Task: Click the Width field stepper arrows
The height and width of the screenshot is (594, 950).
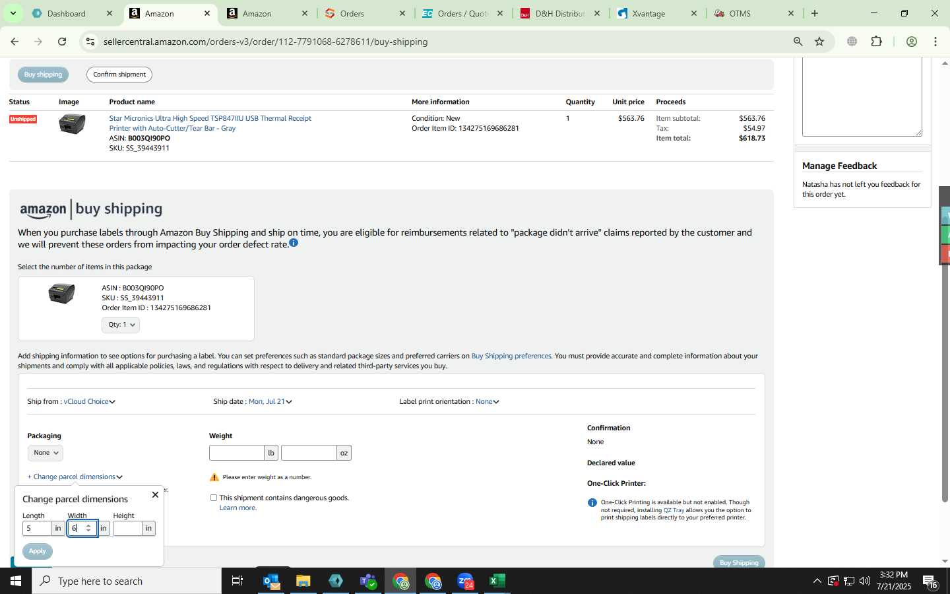Action: [x=88, y=528]
